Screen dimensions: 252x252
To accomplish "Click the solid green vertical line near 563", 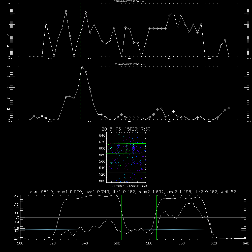I will 121,217.
